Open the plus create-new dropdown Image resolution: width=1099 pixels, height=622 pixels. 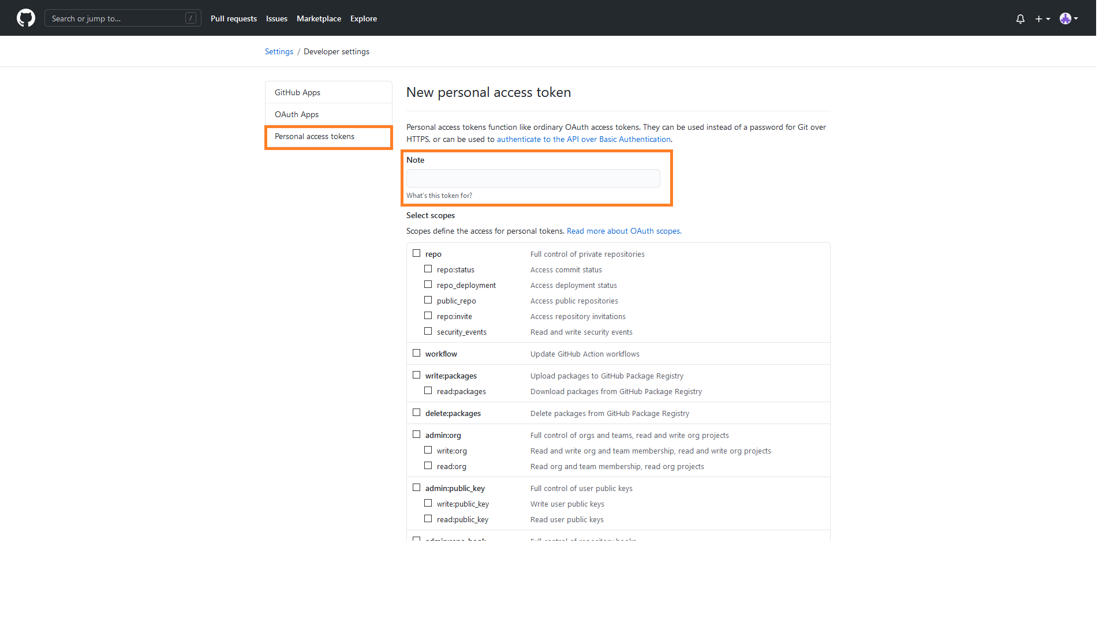[1042, 18]
